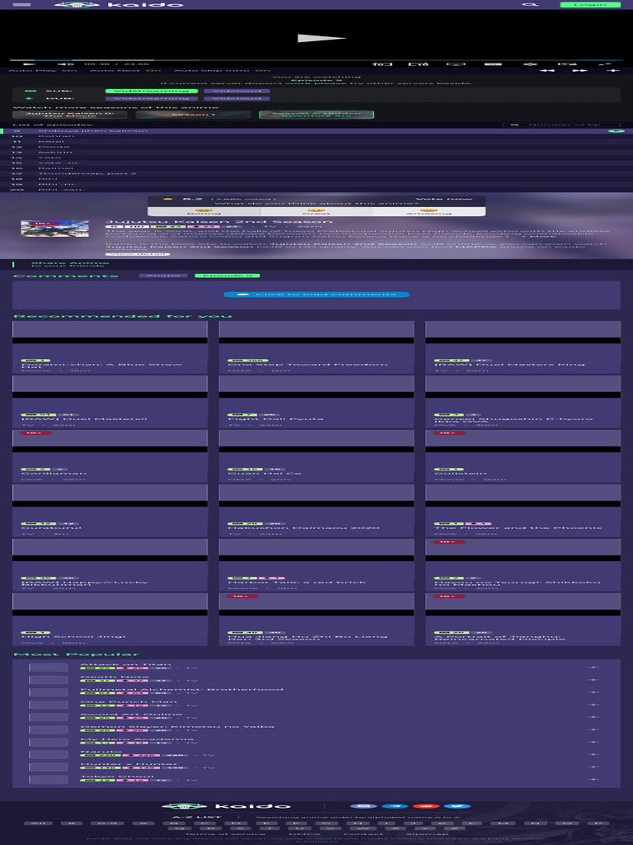Click the Kaido logo in the header
Screen dimensions: 633x845
pyautogui.click(x=119, y=5)
